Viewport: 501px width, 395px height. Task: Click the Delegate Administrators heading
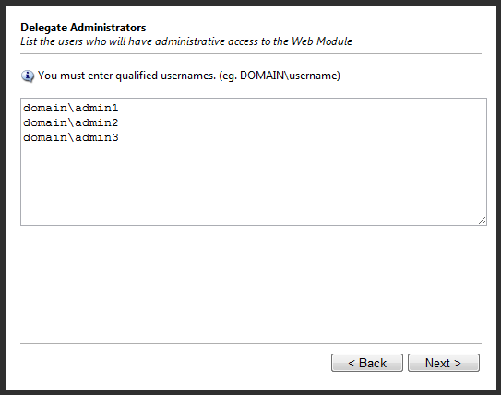click(83, 28)
